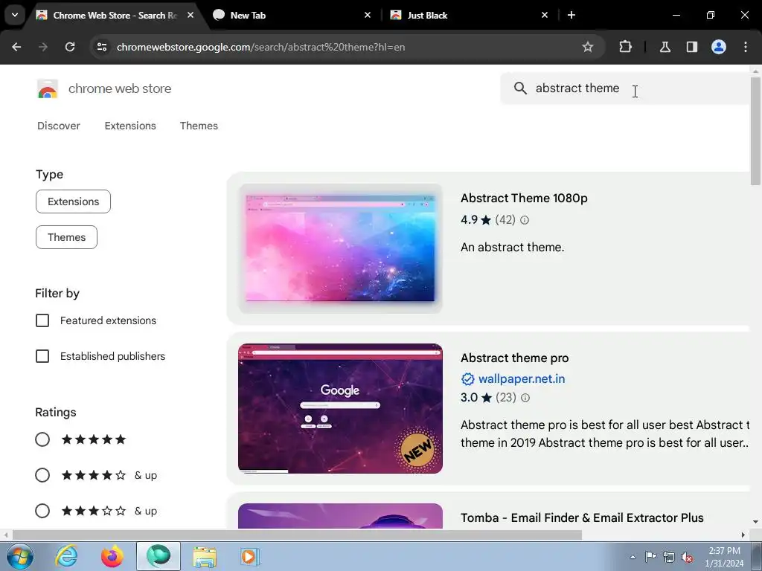The height and width of the screenshot is (571, 762).
Task: Open rating info for Abstract theme pro
Action: tap(525, 398)
